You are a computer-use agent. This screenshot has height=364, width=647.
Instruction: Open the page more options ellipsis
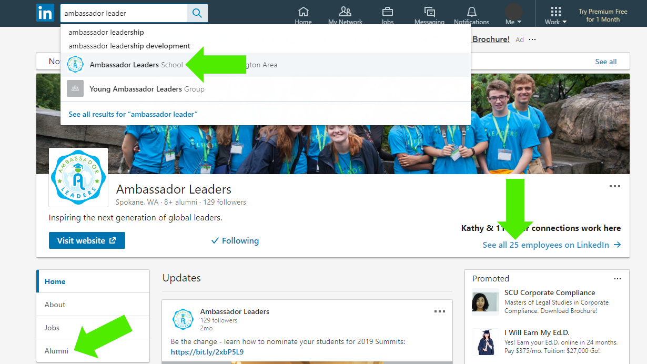(x=614, y=186)
